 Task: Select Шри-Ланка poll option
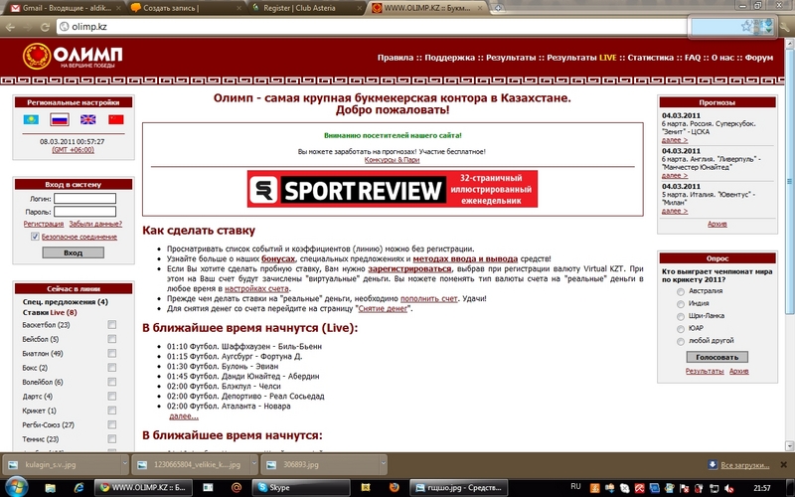681,316
